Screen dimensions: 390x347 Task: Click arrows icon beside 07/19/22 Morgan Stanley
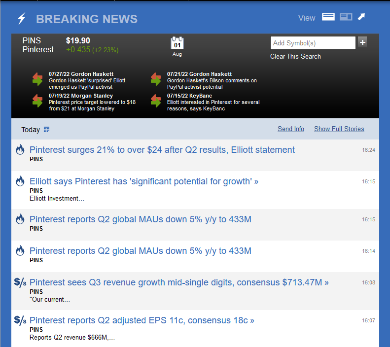coord(37,101)
